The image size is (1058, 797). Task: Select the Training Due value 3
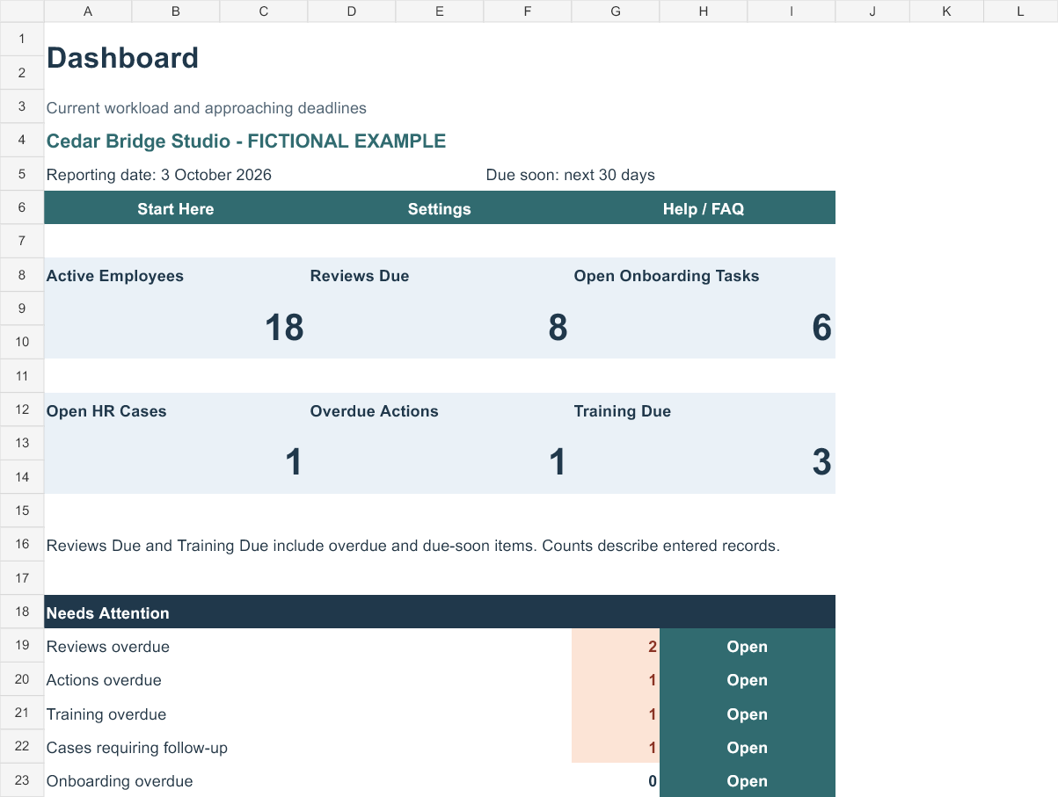(x=821, y=462)
